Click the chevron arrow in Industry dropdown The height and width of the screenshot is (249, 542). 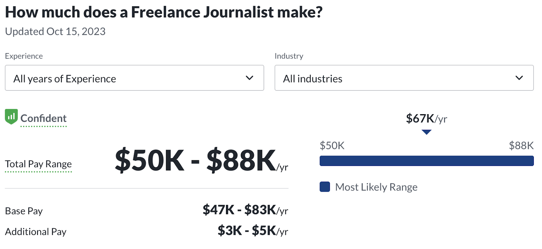click(x=519, y=78)
